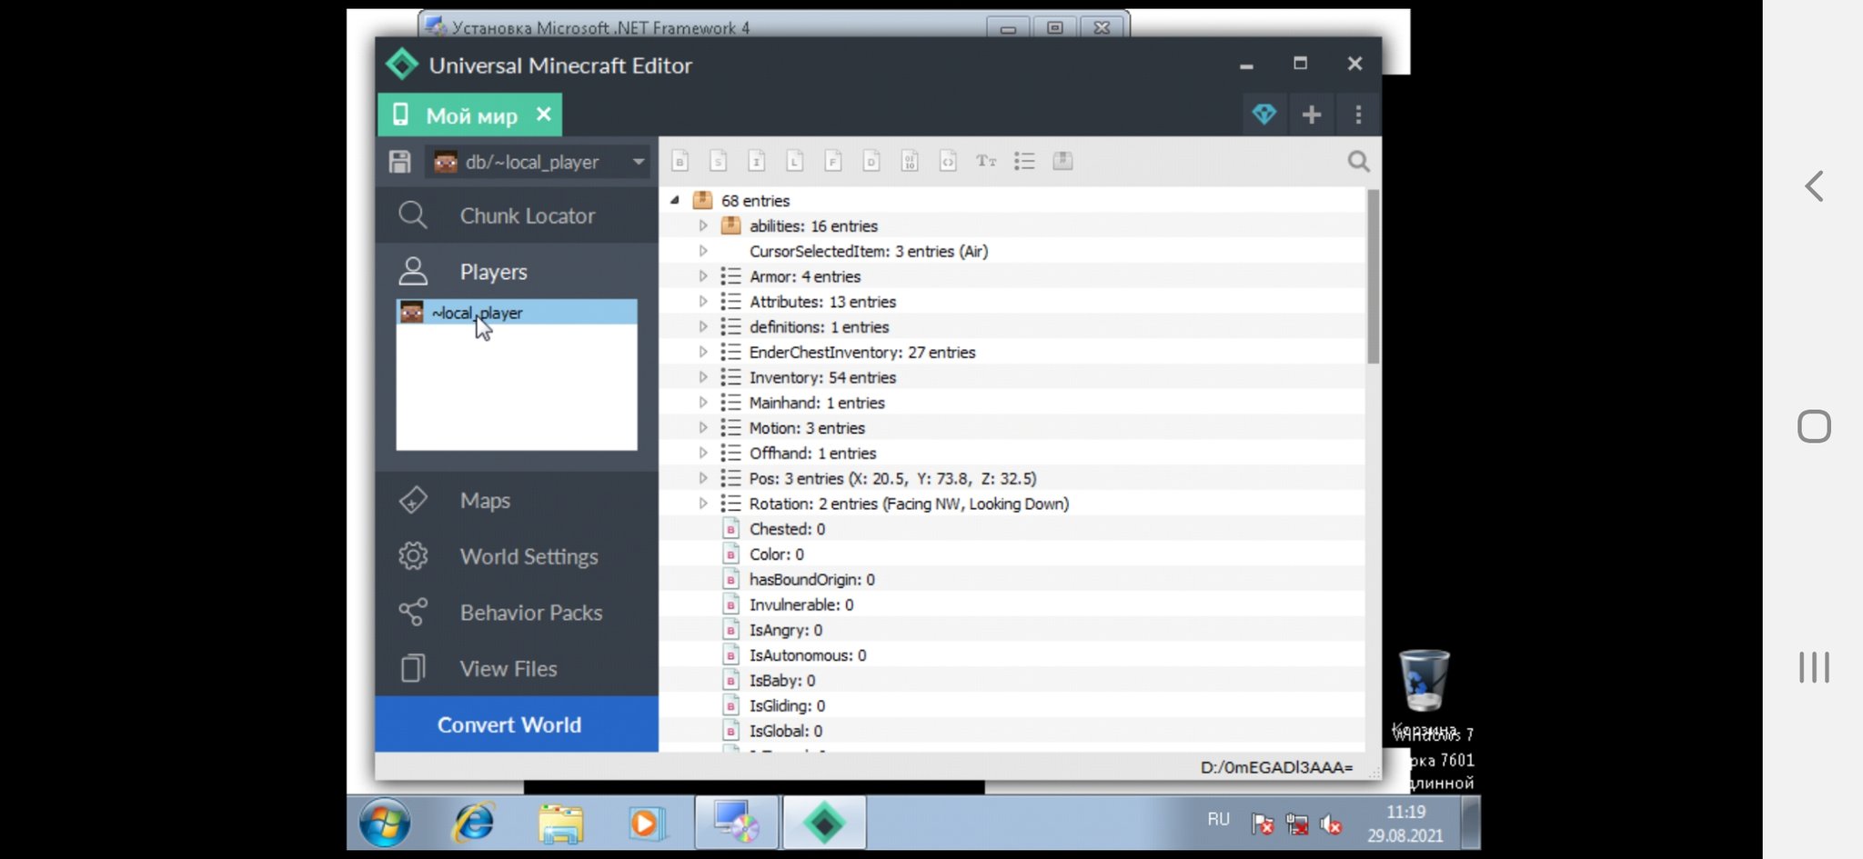1863x859 pixels.
Task: Add a Float tag from the toolbar
Action: [832, 161]
